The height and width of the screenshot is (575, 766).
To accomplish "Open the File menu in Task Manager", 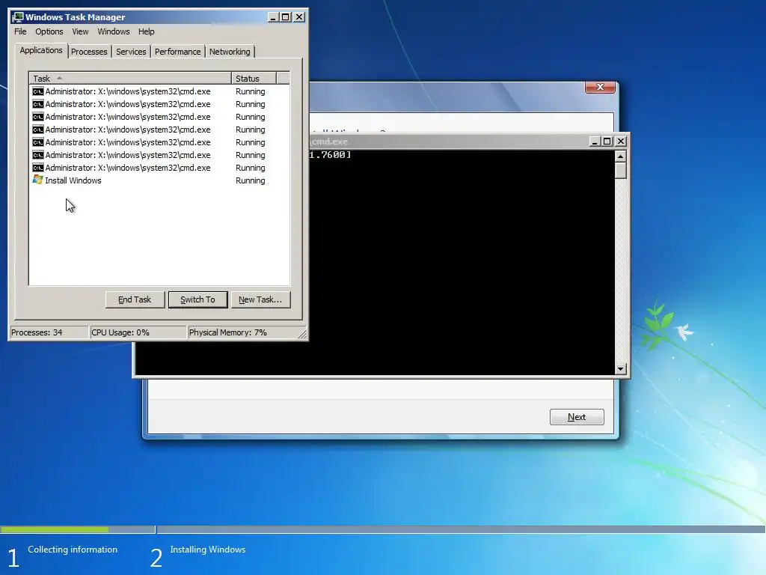I will click(20, 31).
